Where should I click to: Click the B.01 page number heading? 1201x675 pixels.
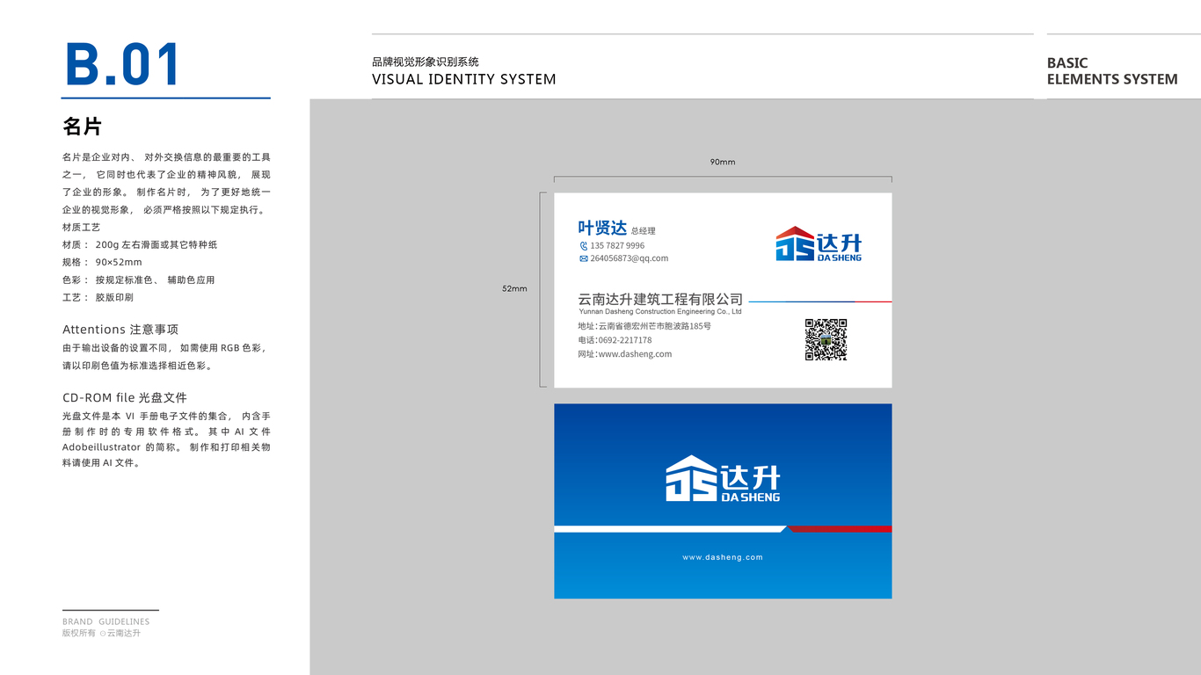[123, 65]
